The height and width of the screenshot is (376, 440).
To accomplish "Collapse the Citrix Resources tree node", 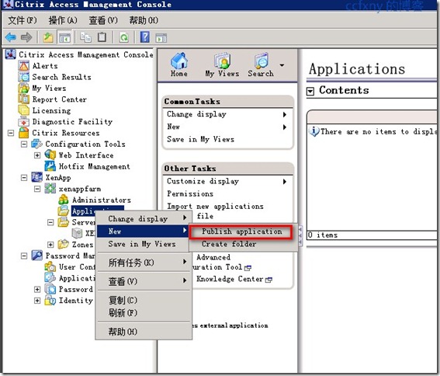I will pyautogui.click(x=11, y=133).
